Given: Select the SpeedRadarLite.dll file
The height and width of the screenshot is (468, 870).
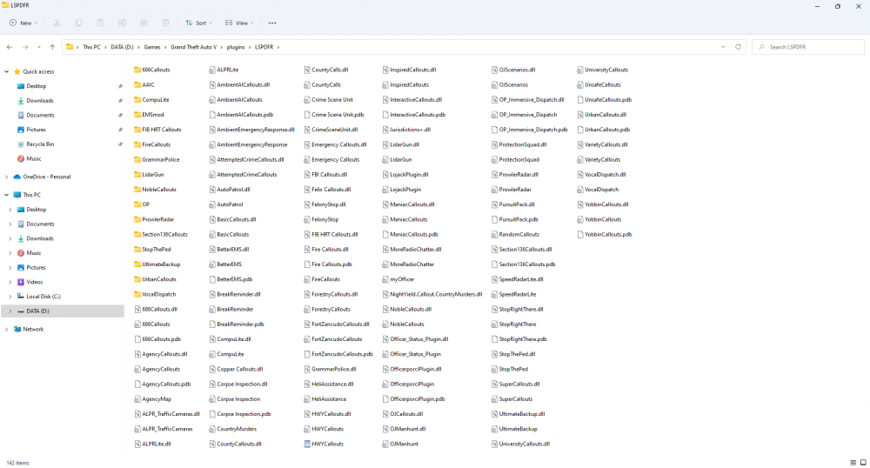Looking at the screenshot, I should 518,279.
